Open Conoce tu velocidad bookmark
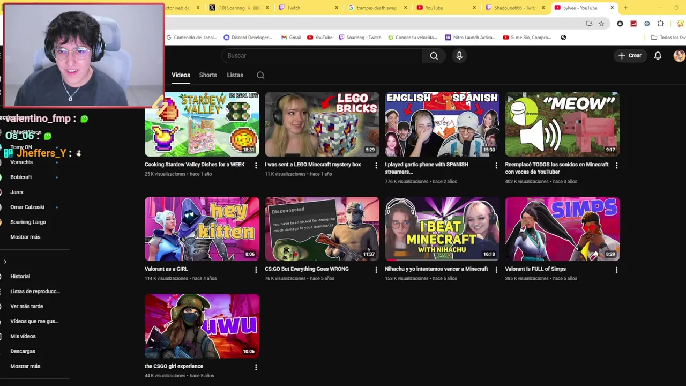This screenshot has height=386, width=686. 413,38
